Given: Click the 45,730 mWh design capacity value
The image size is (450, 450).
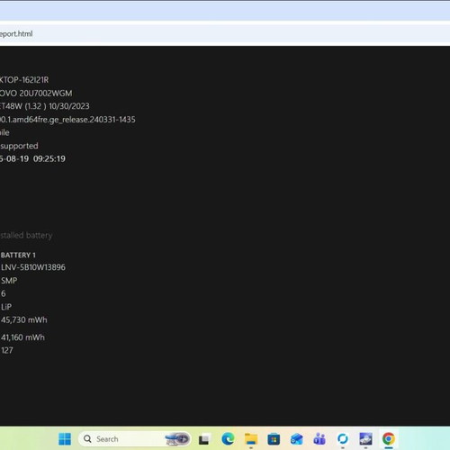Looking at the screenshot, I should pos(24,320).
